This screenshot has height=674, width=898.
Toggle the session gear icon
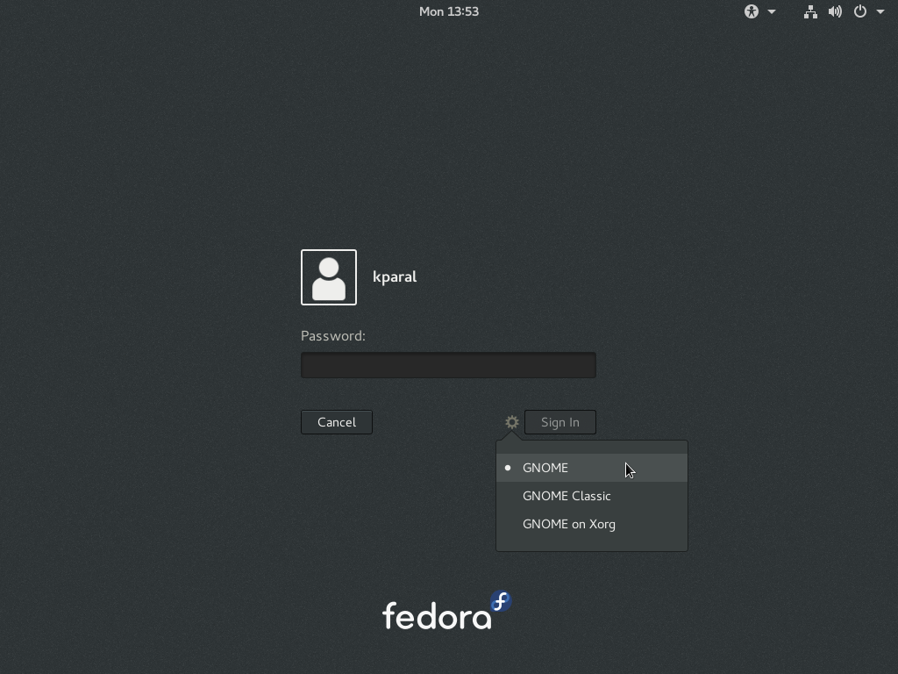click(512, 422)
